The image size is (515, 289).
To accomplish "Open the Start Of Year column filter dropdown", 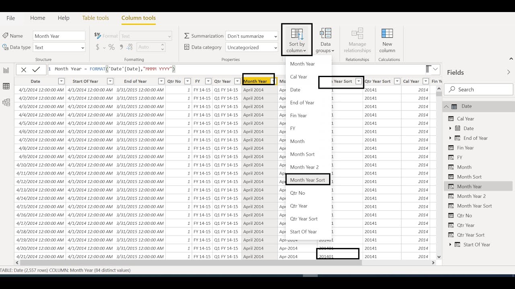I will (110, 81).
